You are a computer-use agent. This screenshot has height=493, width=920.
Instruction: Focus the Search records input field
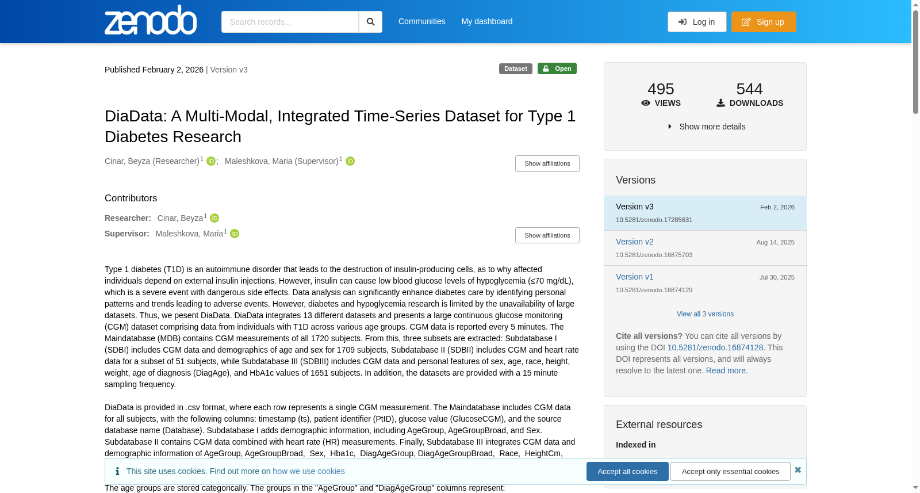[290, 22]
